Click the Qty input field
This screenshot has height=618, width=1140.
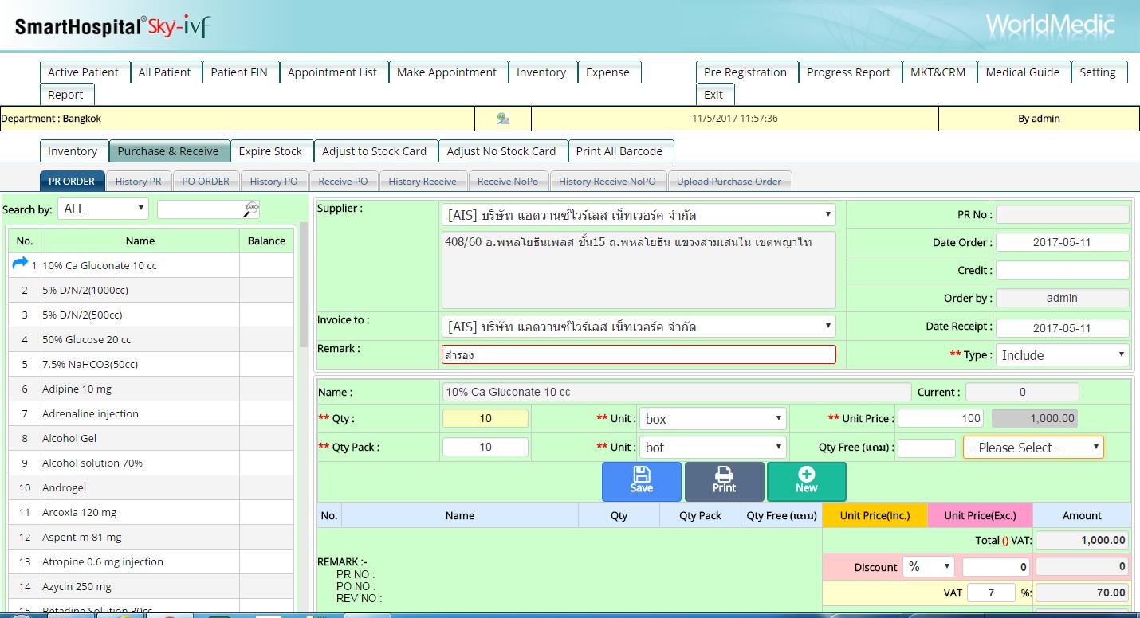(x=485, y=418)
